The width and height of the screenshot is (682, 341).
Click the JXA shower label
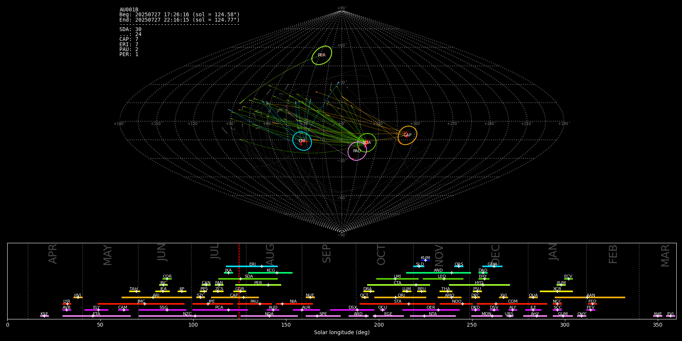tap(228, 271)
